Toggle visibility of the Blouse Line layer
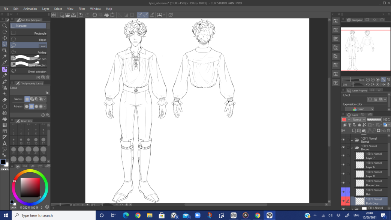 click(343, 183)
